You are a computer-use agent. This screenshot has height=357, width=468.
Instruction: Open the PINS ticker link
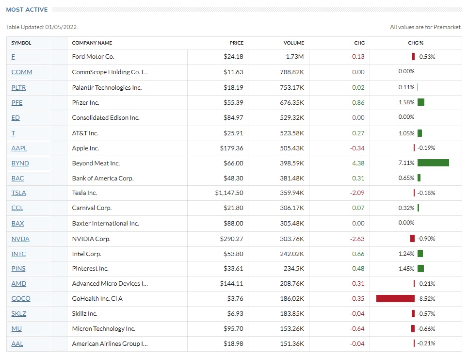coord(18,269)
